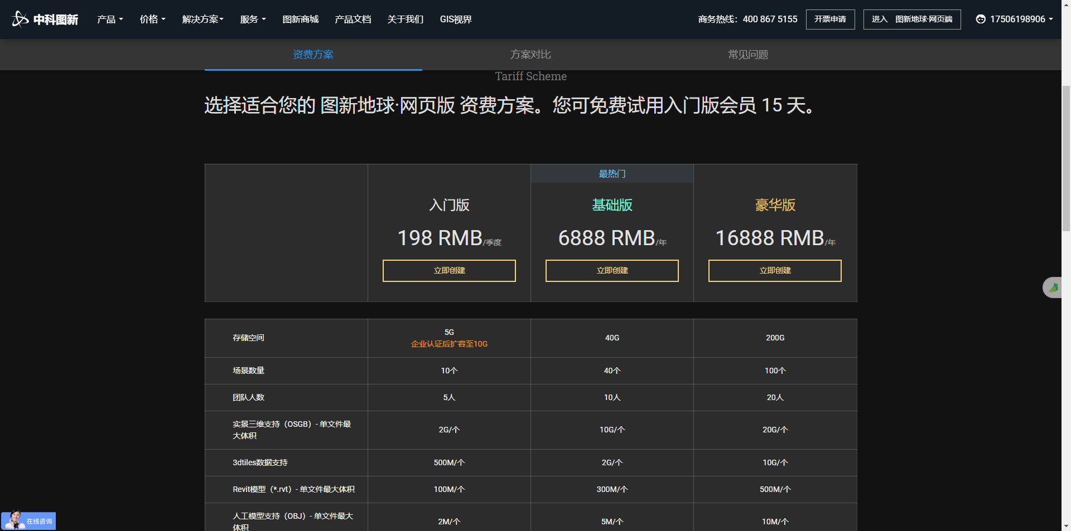Click the 商务热线 400 867 5155 text
Screen dimensions: 1071x531
[747, 20]
